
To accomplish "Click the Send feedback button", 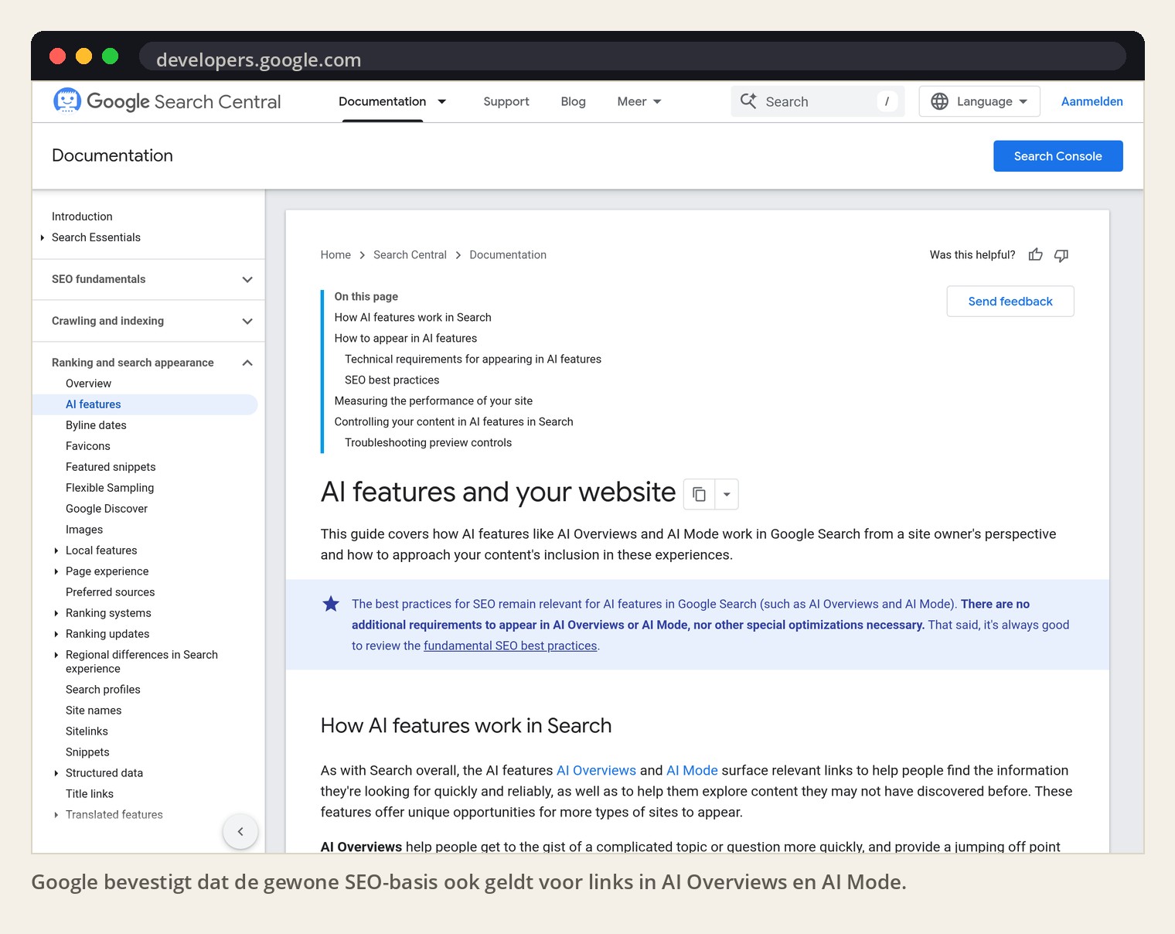I will pyautogui.click(x=1010, y=302).
